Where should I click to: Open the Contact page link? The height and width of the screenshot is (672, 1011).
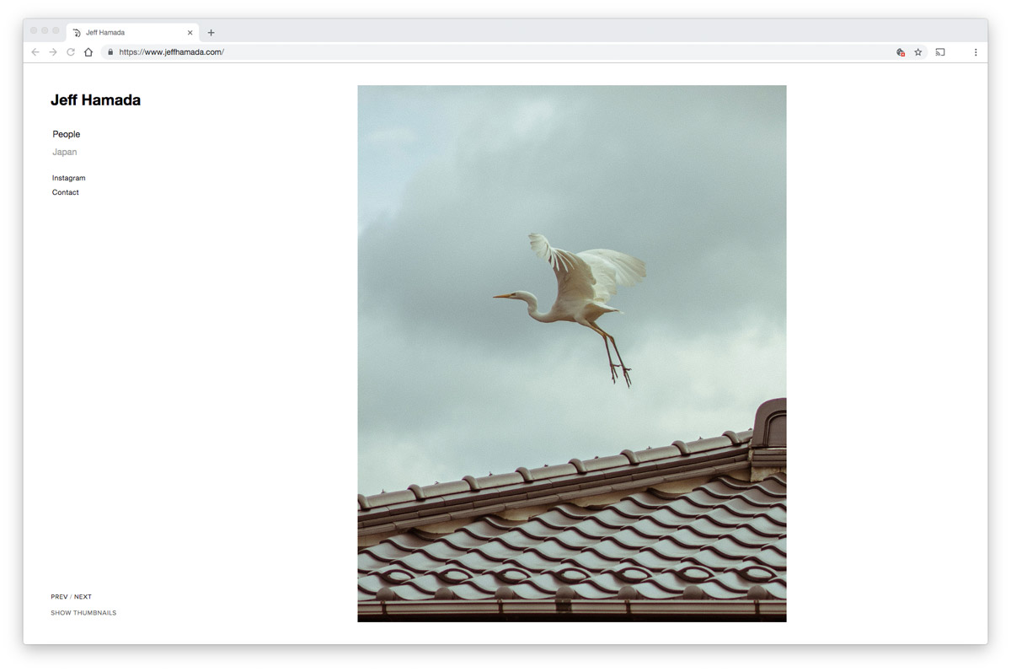tap(66, 192)
